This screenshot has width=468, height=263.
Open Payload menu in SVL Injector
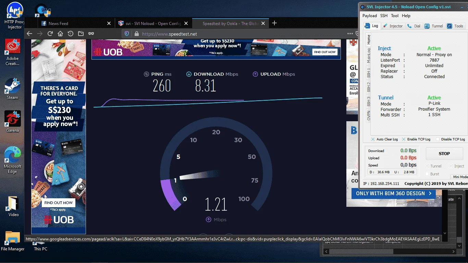(370, 16)
